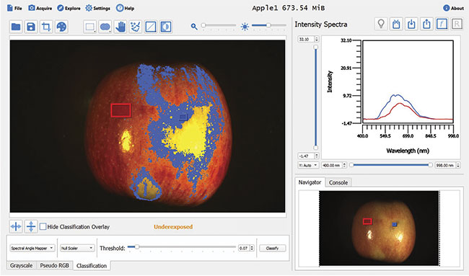This screenshot has width=469, height=276.
Task: Click the 998.00 nm wavelength field
Action: [x=445, y=165]
